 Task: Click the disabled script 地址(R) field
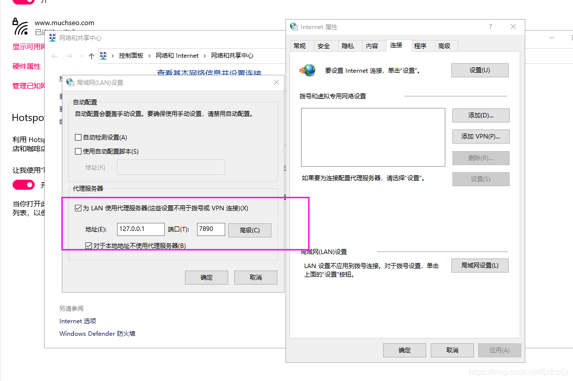(171, 167)
